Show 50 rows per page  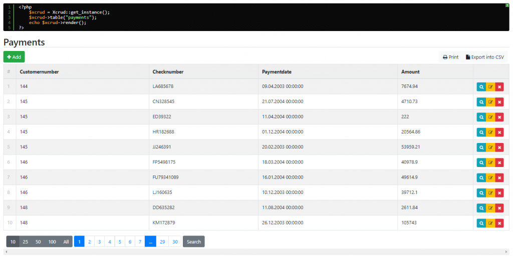(x=38, y=241)
